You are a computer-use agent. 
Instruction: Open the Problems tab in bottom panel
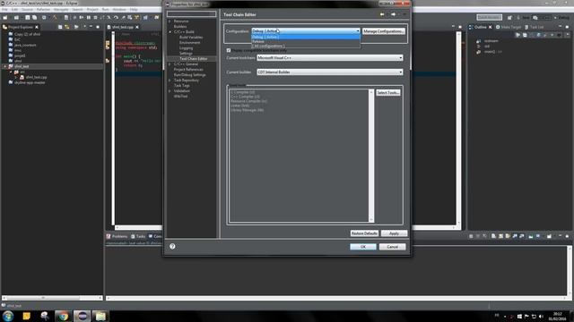point(117,236)
